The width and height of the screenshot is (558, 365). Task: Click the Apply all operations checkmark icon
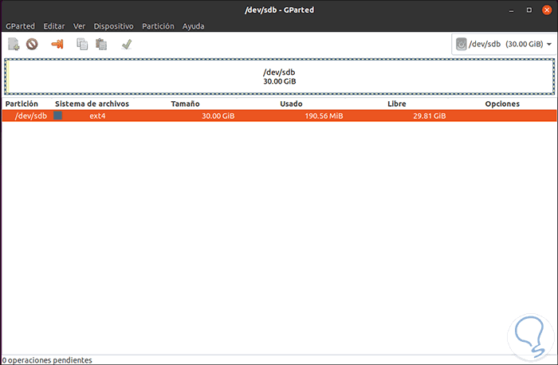click(127, 44)
